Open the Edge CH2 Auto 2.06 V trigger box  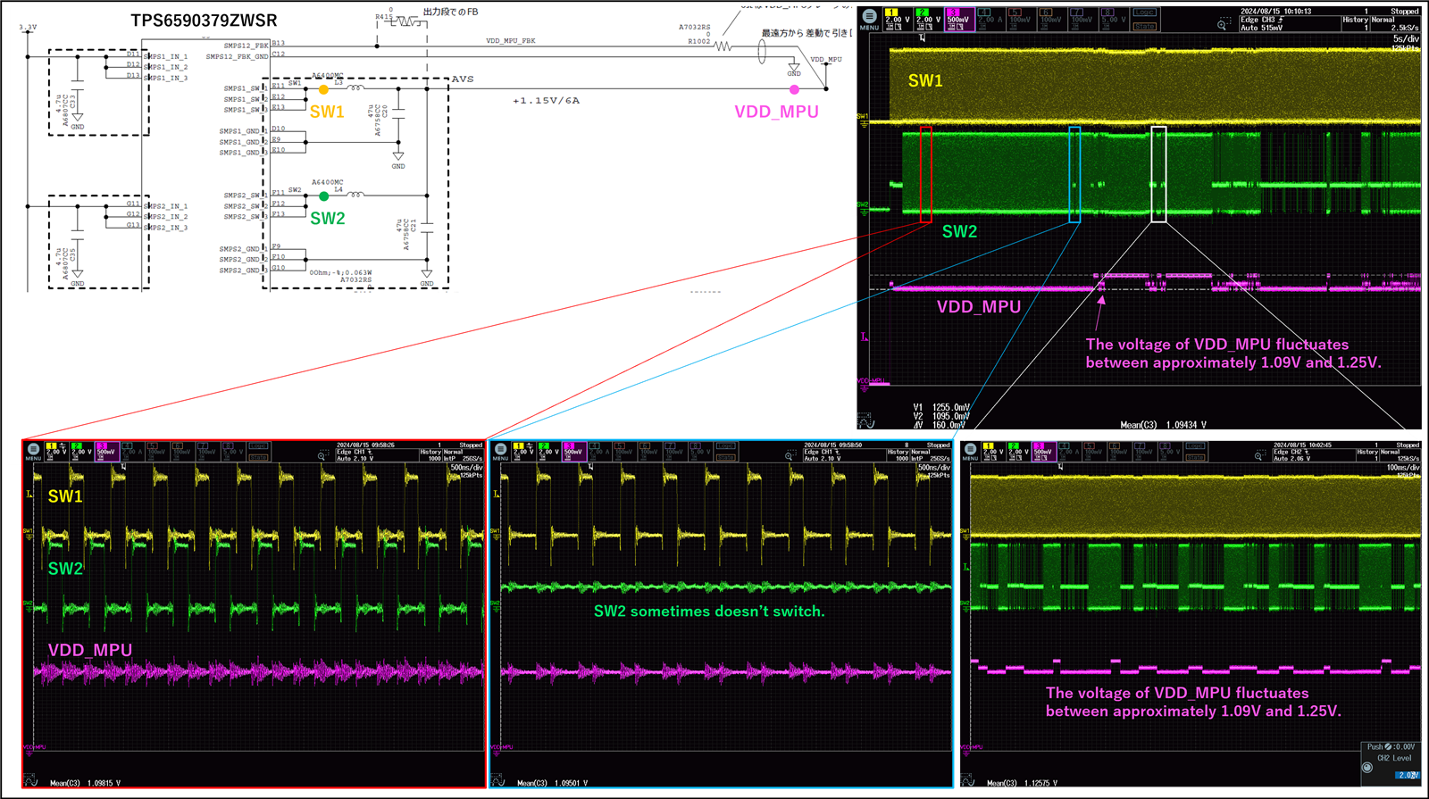coord(1314,455)
